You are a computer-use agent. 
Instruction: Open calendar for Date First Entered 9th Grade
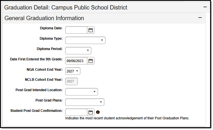coord(91,61)
